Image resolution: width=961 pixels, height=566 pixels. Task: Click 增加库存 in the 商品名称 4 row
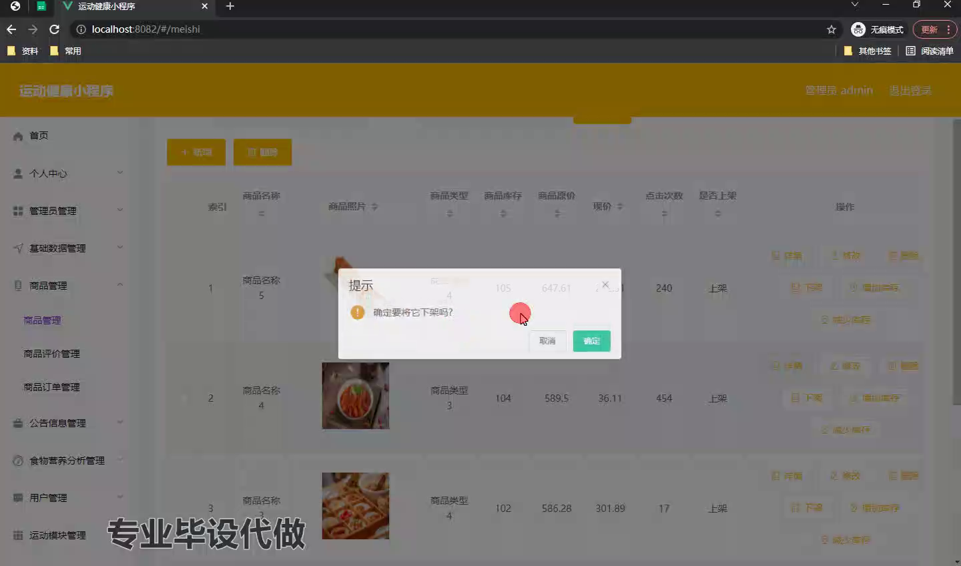tap(874, 398)
